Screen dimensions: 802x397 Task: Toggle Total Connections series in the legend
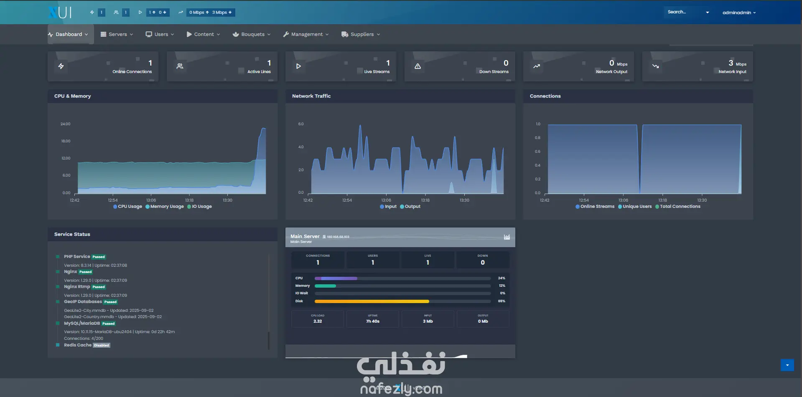click(x=677, y=207)
